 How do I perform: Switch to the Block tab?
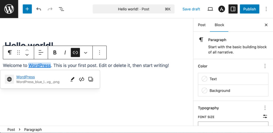coord(219,25)
